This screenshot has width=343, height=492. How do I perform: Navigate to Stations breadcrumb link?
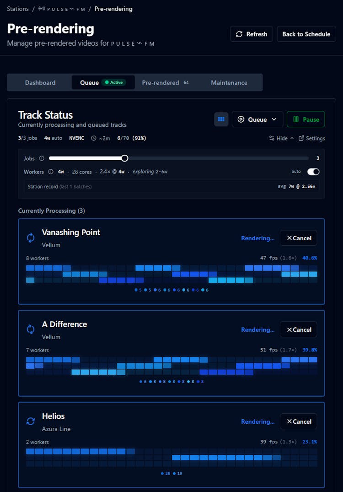click(17, 9)
